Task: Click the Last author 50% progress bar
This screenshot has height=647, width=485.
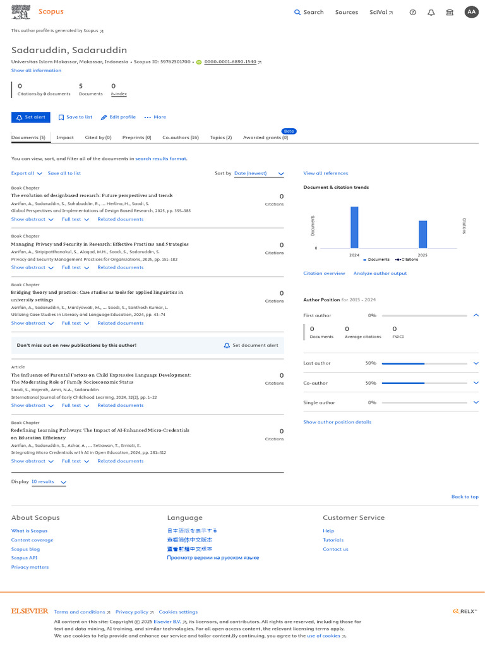Action: point(424,363)
